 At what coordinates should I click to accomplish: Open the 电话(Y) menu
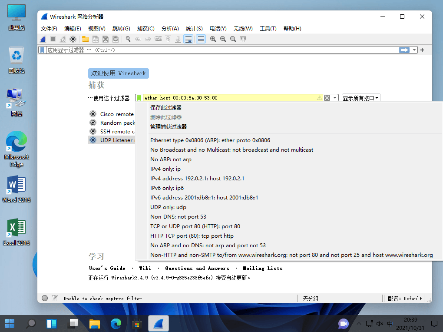pos(218,29)
